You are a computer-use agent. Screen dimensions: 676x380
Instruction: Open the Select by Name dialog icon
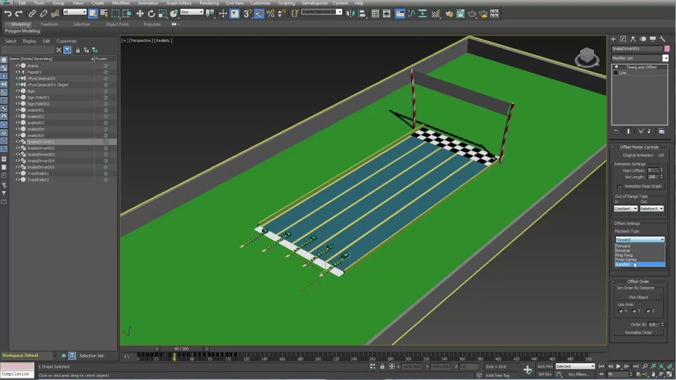tap(104, 13)
